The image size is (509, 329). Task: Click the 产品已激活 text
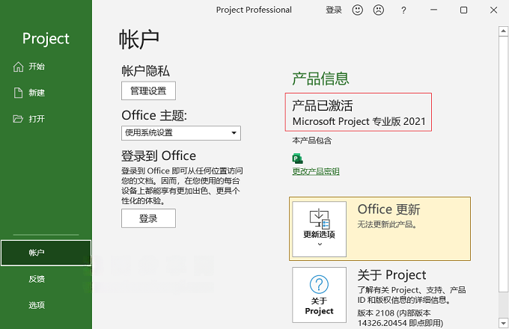pos(323,105)
